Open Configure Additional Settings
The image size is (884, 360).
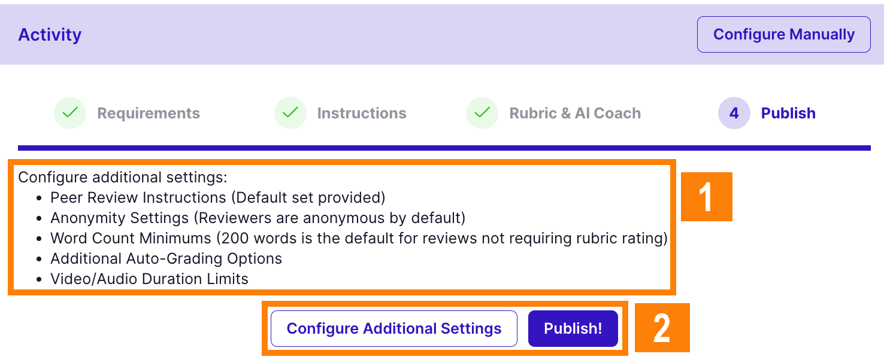pyautogui.click(x=394, y=328)
